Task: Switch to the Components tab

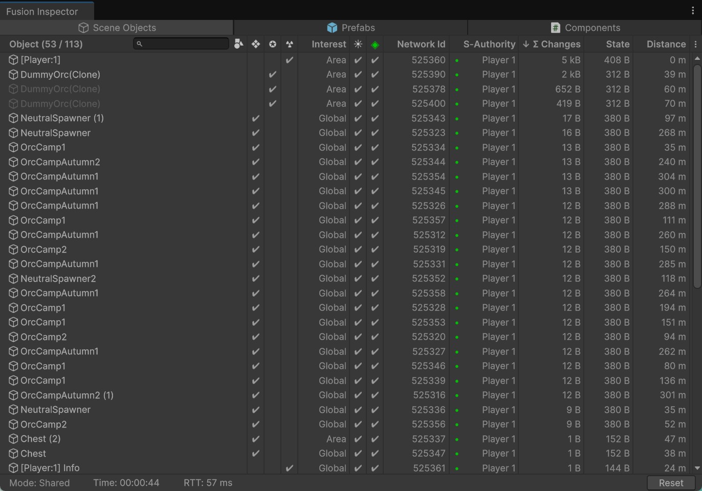Action: (x=585, y=28)
